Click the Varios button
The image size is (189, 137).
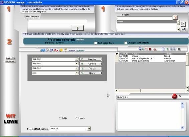91,68
